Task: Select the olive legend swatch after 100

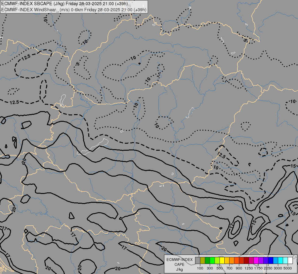Action: [x=203, y=260]
